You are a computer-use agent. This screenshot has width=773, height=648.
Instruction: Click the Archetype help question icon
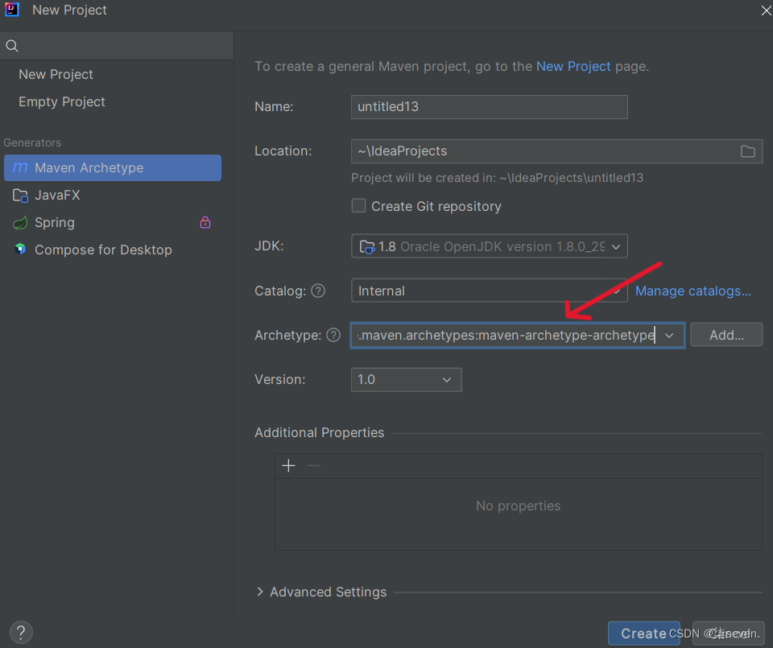click(x=333, y=335)
